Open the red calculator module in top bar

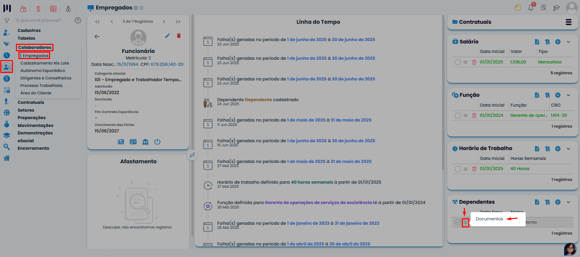click(x=53, y=9)
